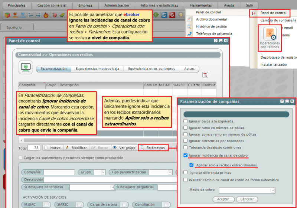297x208 pixels.
Task: Check Ignorar ramo en número de póliza
Action: pyautogui.click(x=185, y=128)
